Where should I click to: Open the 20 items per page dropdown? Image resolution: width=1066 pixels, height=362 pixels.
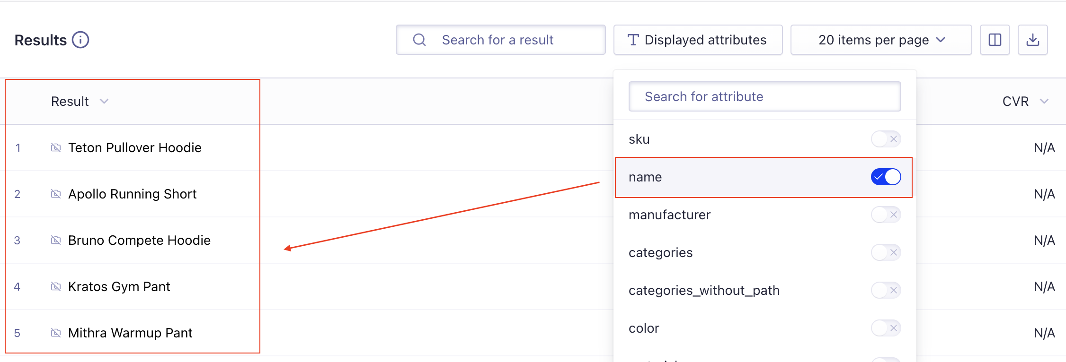(881, 40)
